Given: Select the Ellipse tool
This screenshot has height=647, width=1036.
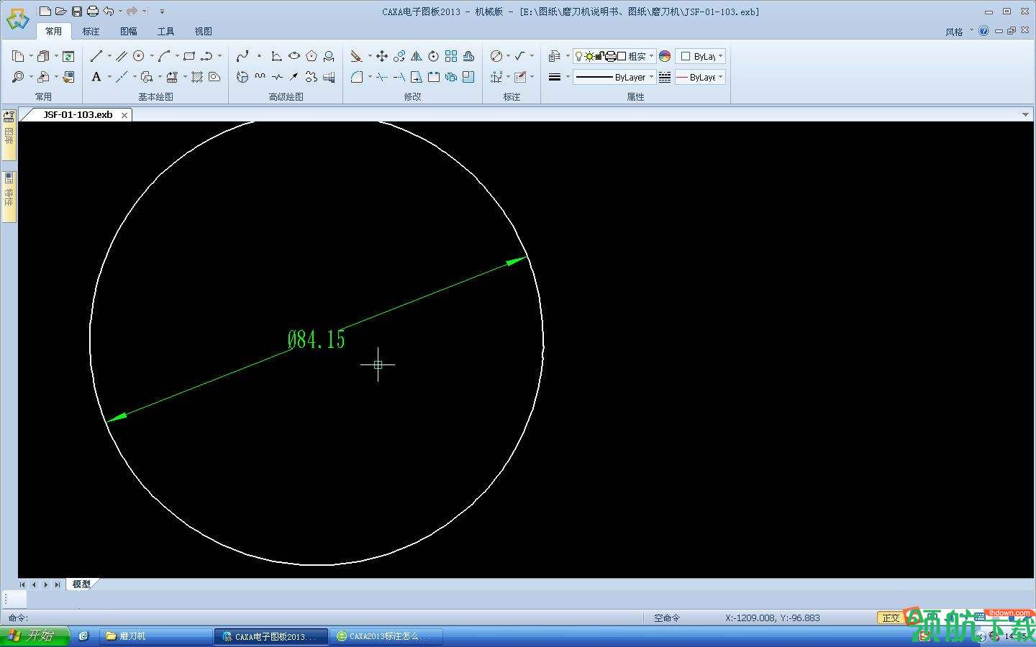Looking at the screenshot, I should pyautogui.click(x=294, y=55).
